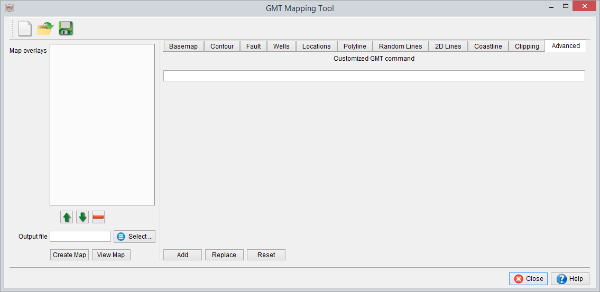Screen dimensions: 600x292
Task: Click the app icon in title bar
Action: 9,8
